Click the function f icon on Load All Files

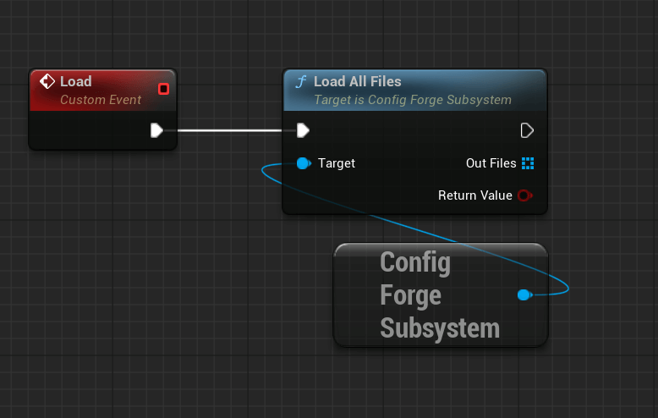tap(300, 82)
